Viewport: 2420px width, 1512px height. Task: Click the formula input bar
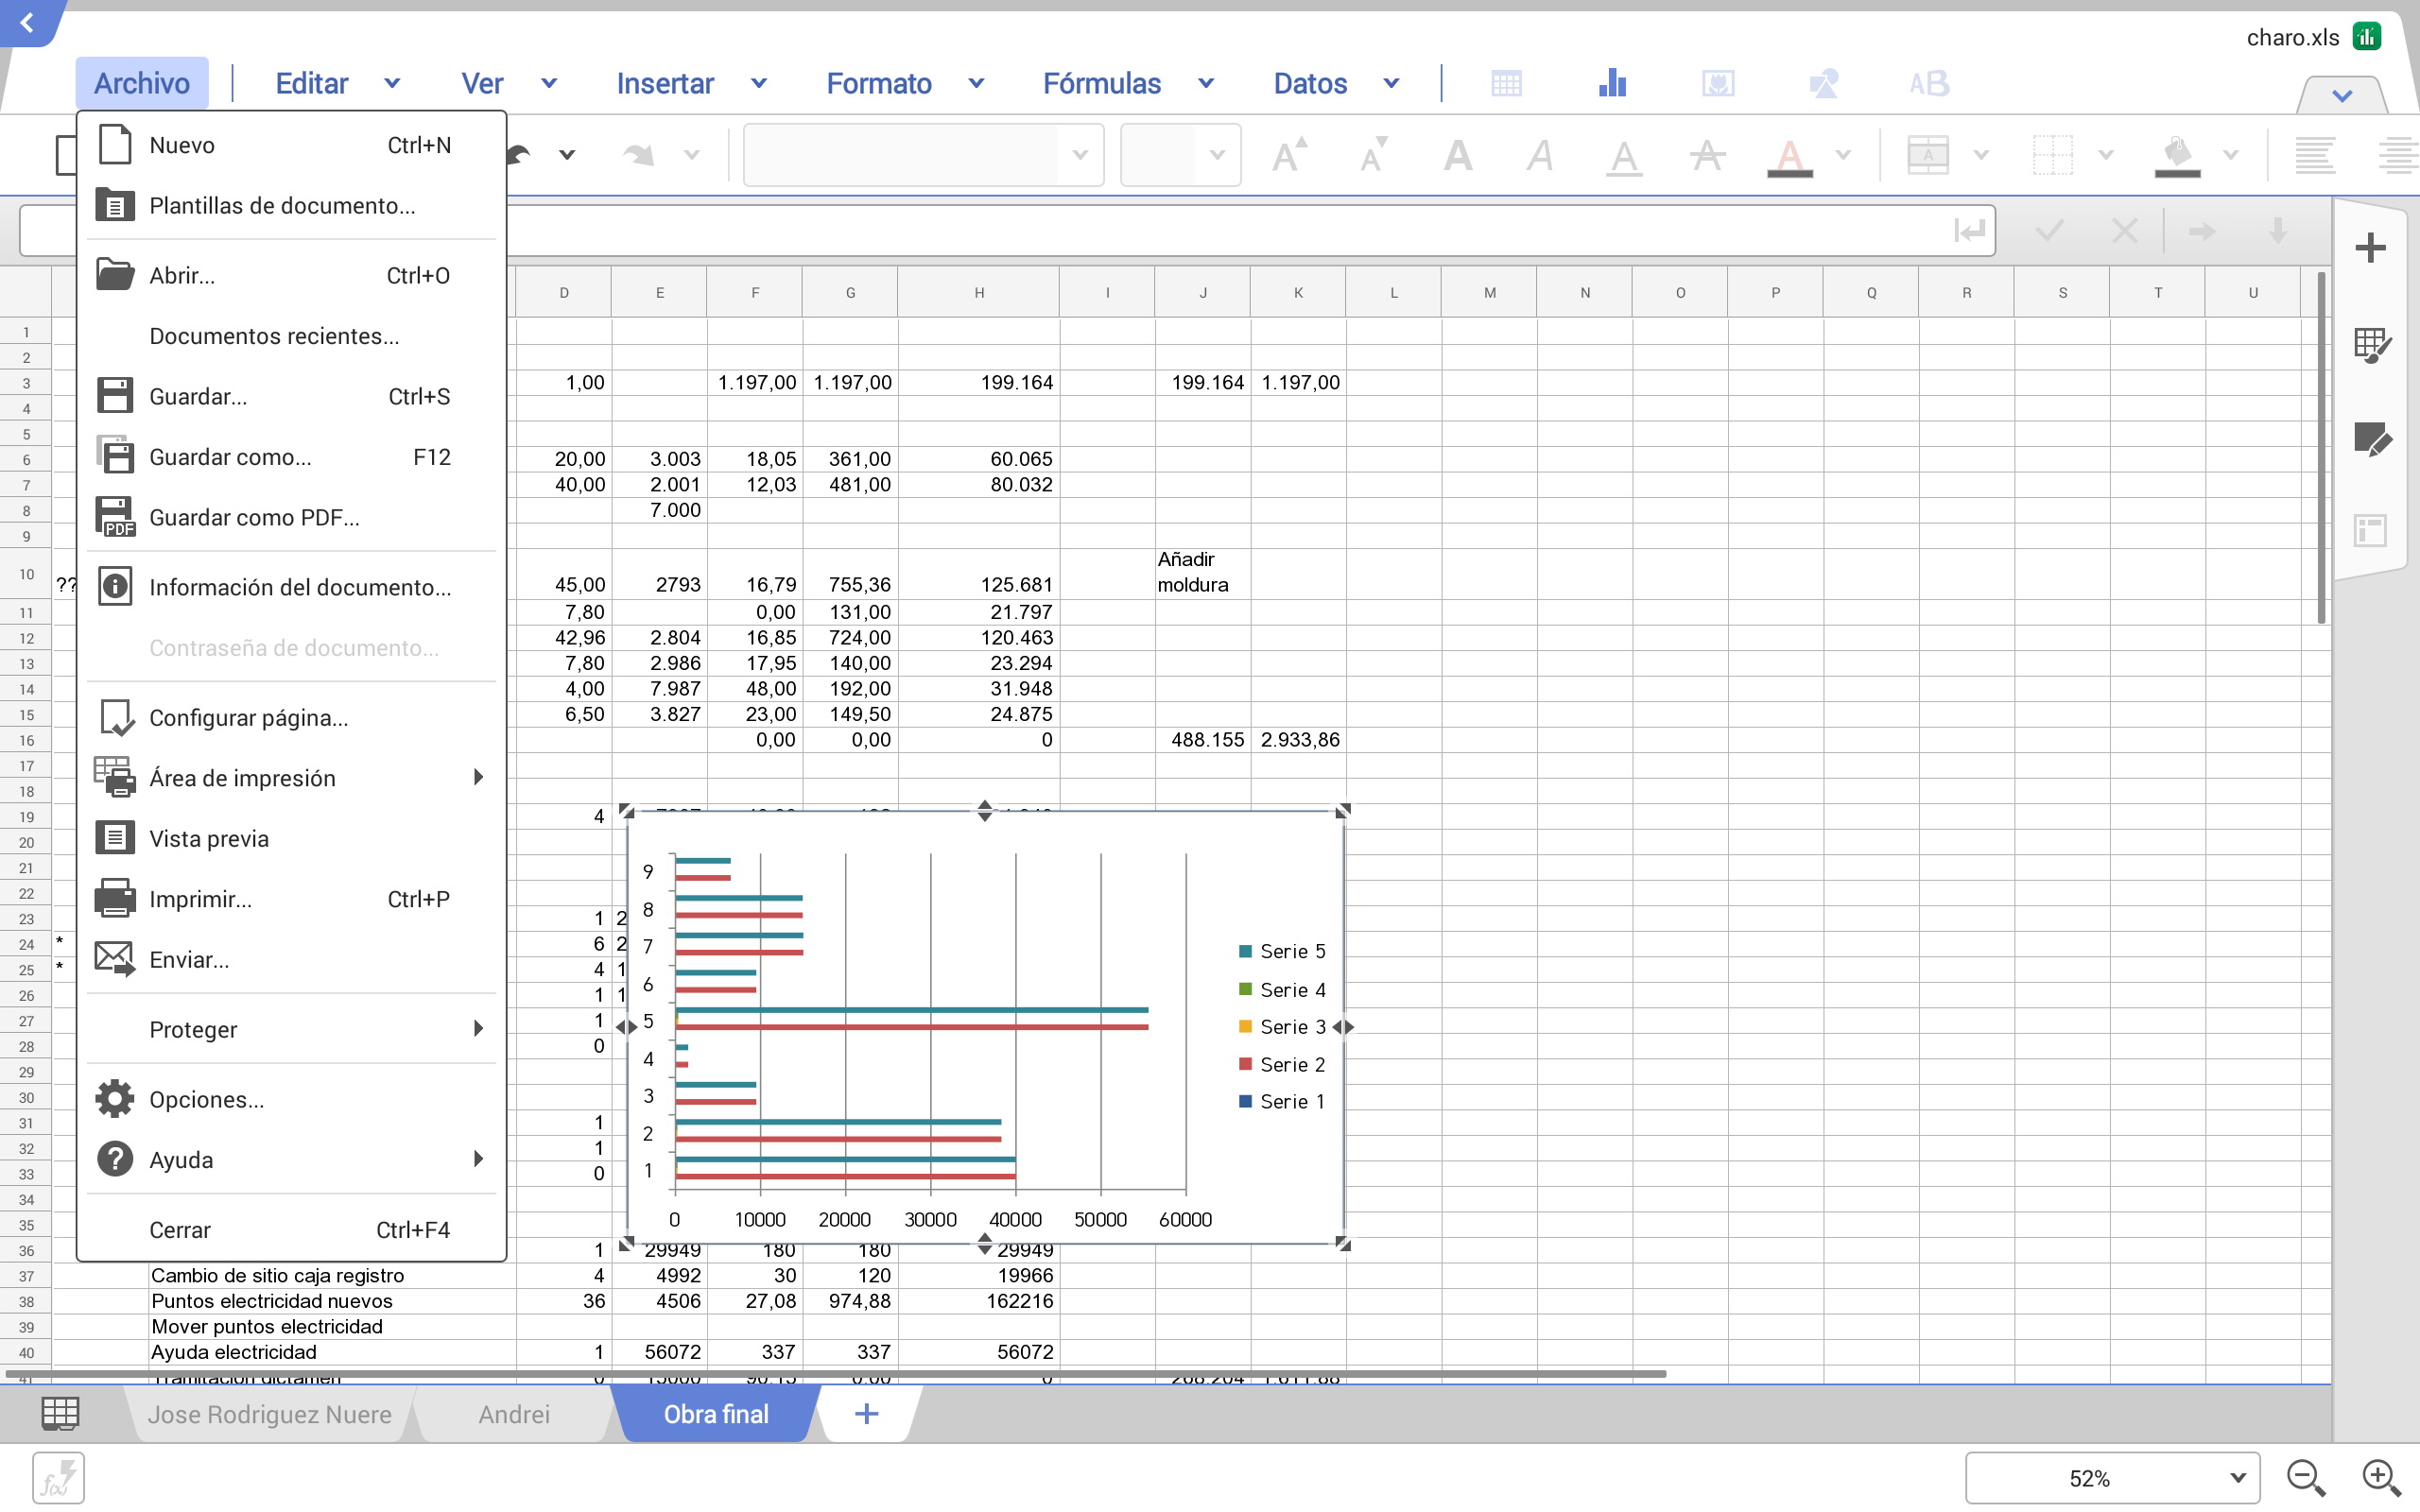click(1200, 231)
